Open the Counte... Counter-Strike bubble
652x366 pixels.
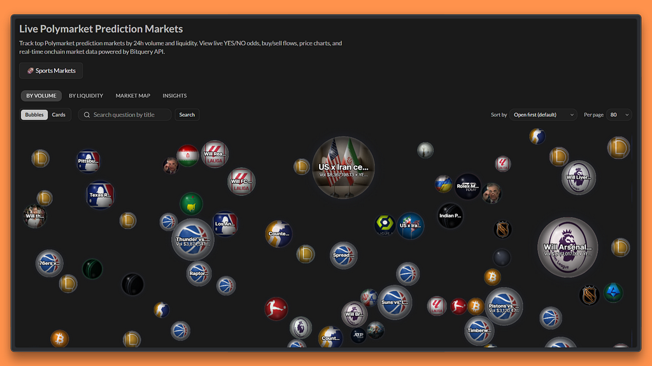(x=279, y=234)
